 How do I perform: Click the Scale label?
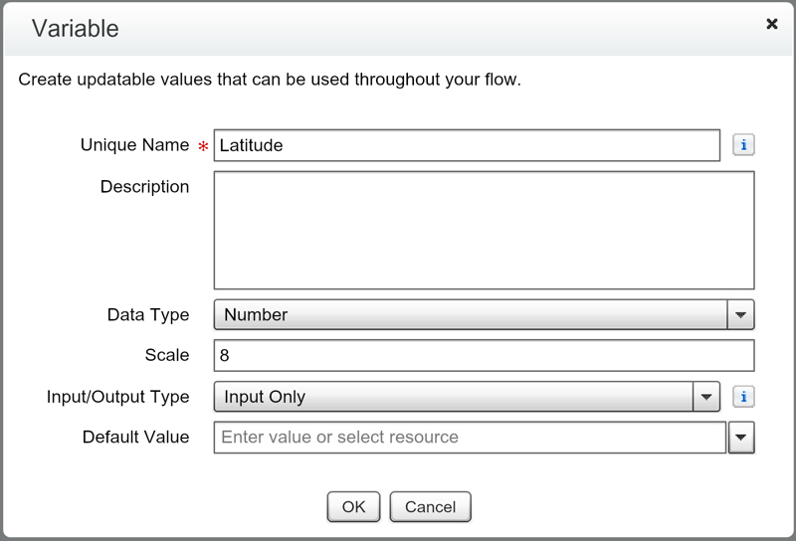(166, 356)
